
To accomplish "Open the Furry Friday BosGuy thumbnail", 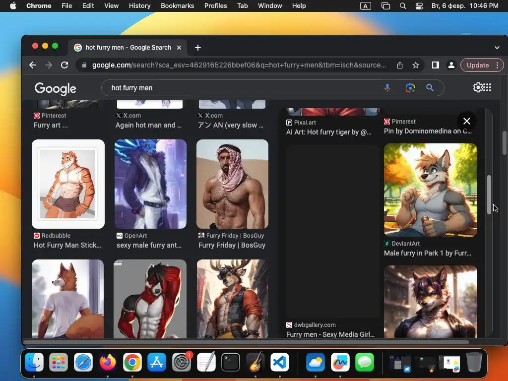I will tap(232, 184).
